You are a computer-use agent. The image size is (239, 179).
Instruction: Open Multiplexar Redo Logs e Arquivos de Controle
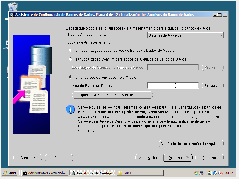coord(112,95)
